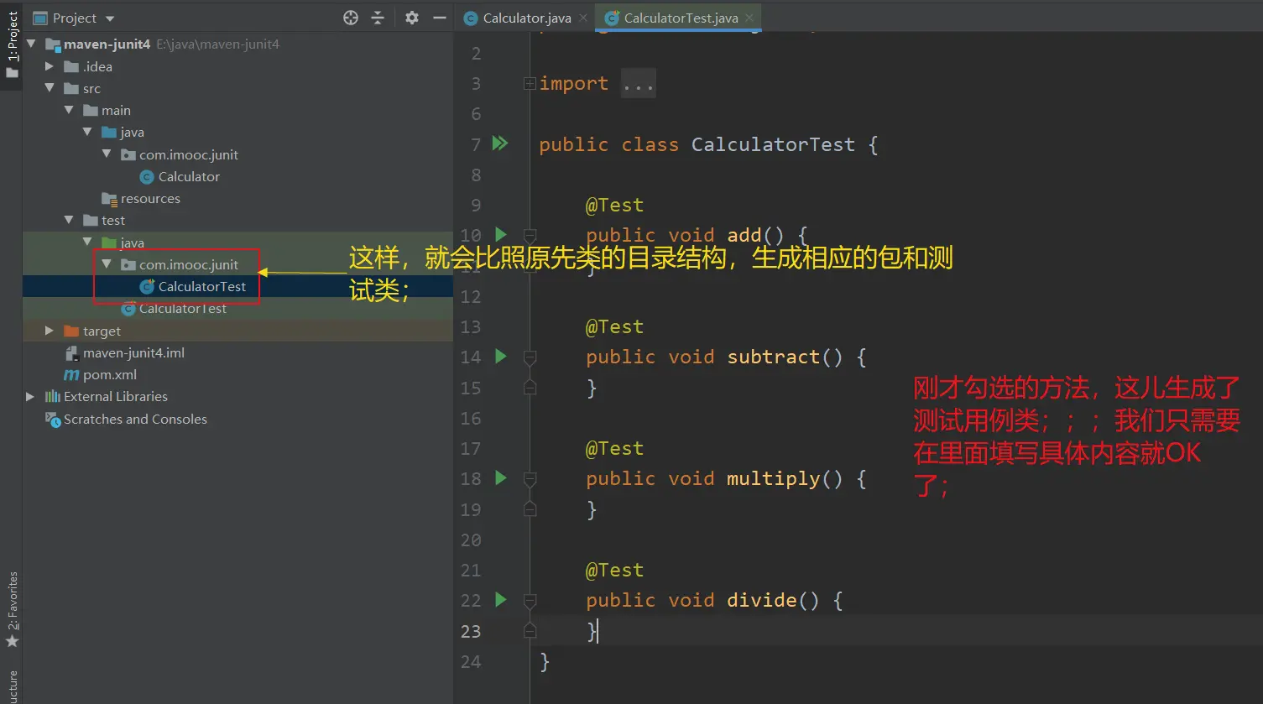Select the CalculatorTest.java tab
This screenshot has height=704, width=1263.
[681, 18]
